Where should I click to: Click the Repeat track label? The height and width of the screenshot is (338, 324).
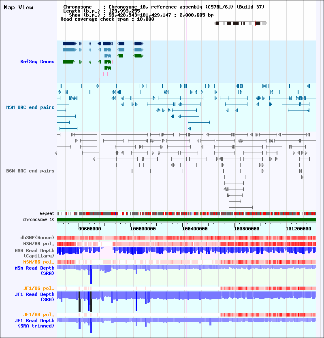click(47, 213)
